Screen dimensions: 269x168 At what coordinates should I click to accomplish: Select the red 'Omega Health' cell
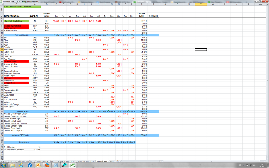(x=16, y=83)
